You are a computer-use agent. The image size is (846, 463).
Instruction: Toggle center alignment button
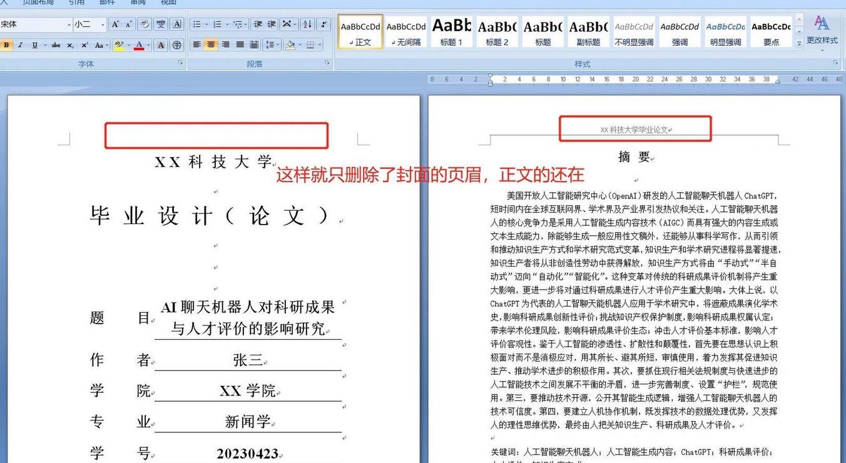pos(211,45)
